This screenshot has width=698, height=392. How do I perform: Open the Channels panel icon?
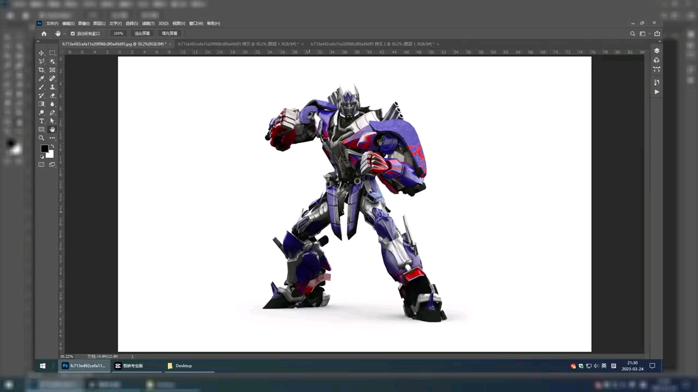tap(657, 60)
